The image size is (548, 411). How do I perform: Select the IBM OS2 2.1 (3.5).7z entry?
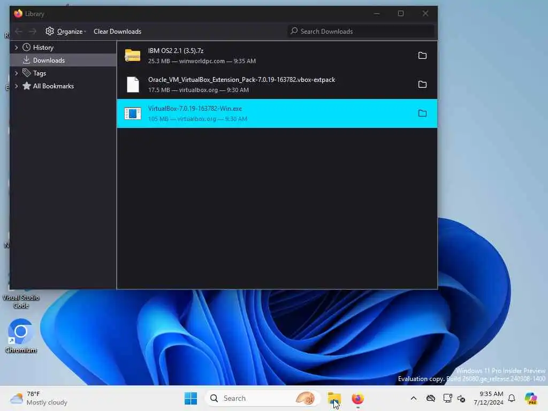[x=277, y=56]
